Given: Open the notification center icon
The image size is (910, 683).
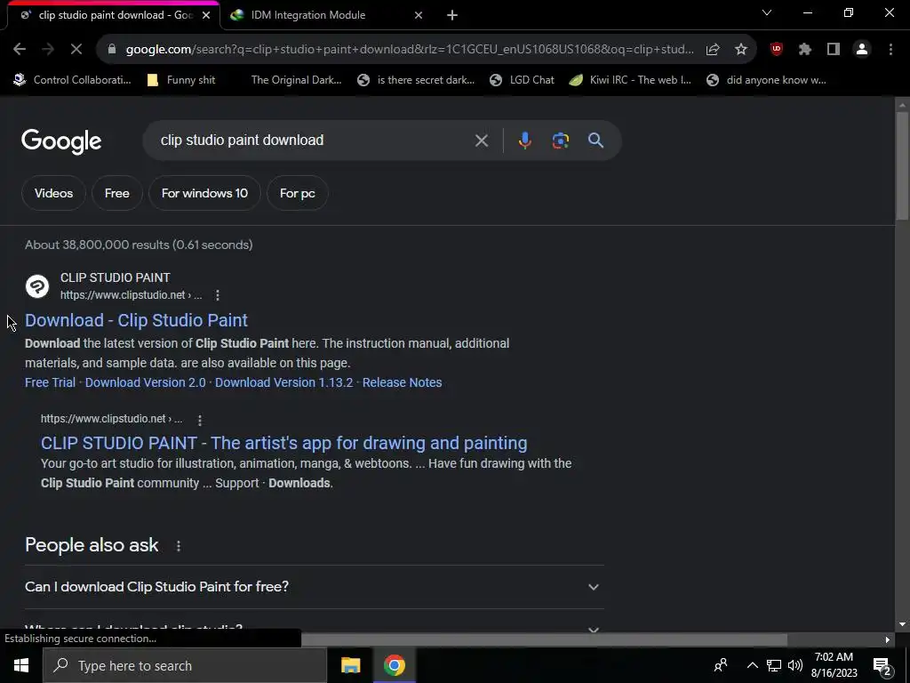Looking at the screenshot, I should pos(882,665).
